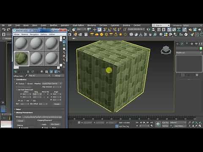Click Go Forward to Sibling icon

[63, 72]
